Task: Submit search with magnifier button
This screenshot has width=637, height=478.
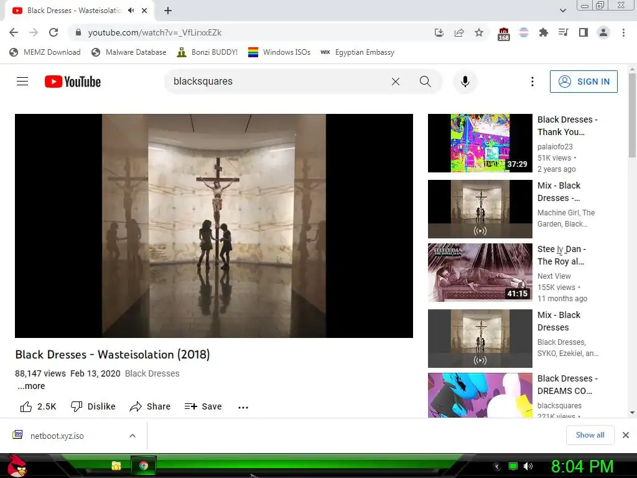Action: click(x=425, y=82)
